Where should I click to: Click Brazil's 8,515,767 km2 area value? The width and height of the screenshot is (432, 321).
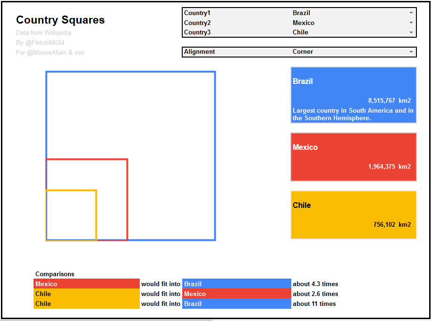point(390,101)
